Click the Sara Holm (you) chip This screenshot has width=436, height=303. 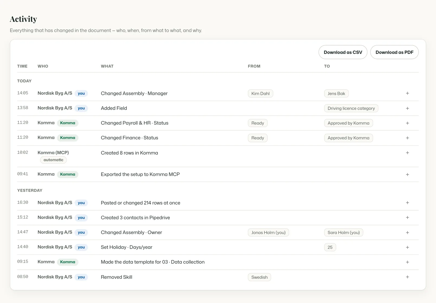pyautogui.click(x=344, y=232)
